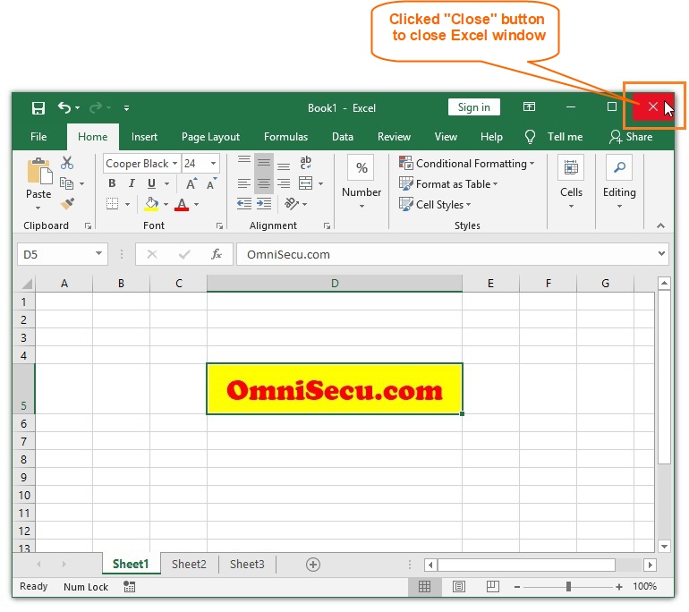Collapse the ribbon with up chevron
The width and height of the screenshot is (689, 612).
[660, 225]
